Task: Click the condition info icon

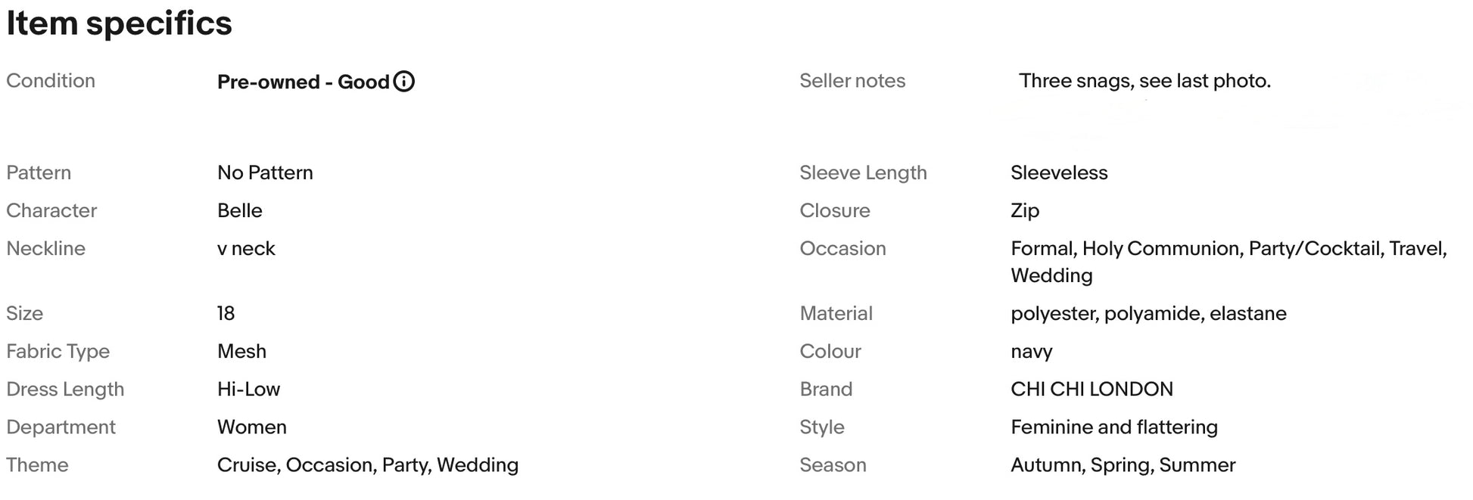Action: point(404,81)
